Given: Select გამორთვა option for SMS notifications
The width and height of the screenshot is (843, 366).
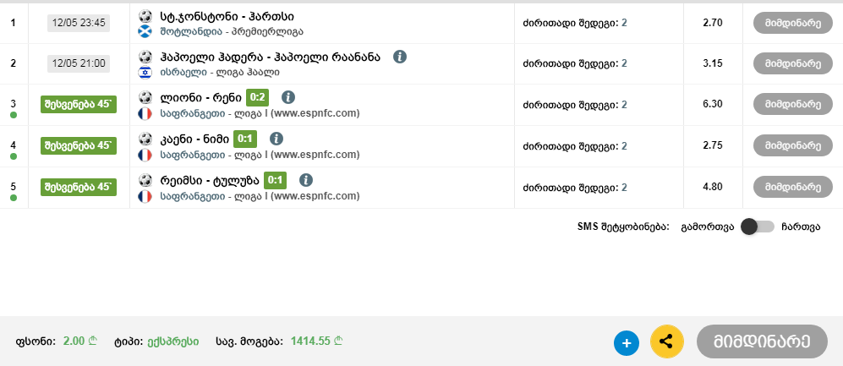Looking at the screenshot, I should point(707,227).
